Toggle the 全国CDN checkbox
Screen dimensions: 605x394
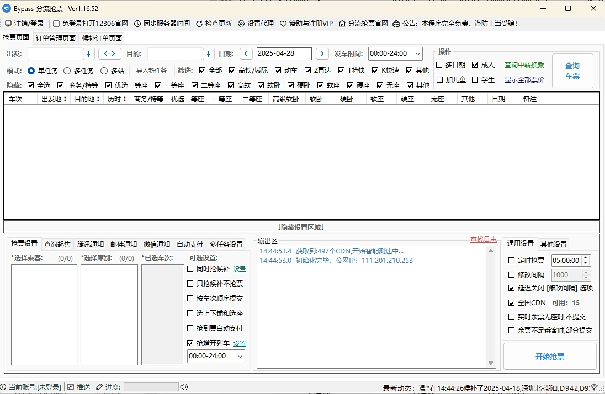tap(511, 303)
